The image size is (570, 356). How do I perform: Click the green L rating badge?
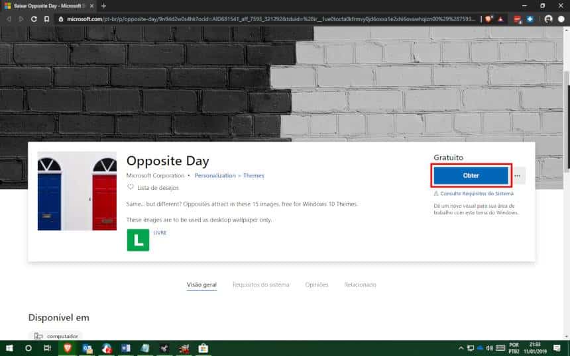click(138, 240)
